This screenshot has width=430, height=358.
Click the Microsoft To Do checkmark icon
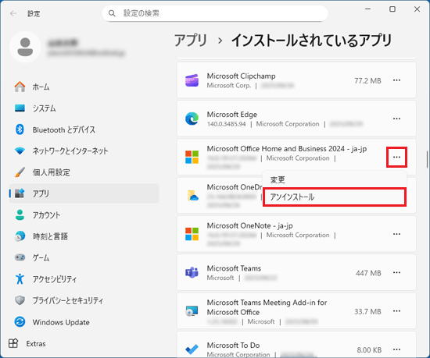tap(192, 349)
